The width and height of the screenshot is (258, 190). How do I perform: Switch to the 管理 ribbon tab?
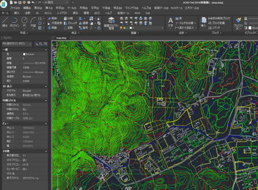coord(86,13)
